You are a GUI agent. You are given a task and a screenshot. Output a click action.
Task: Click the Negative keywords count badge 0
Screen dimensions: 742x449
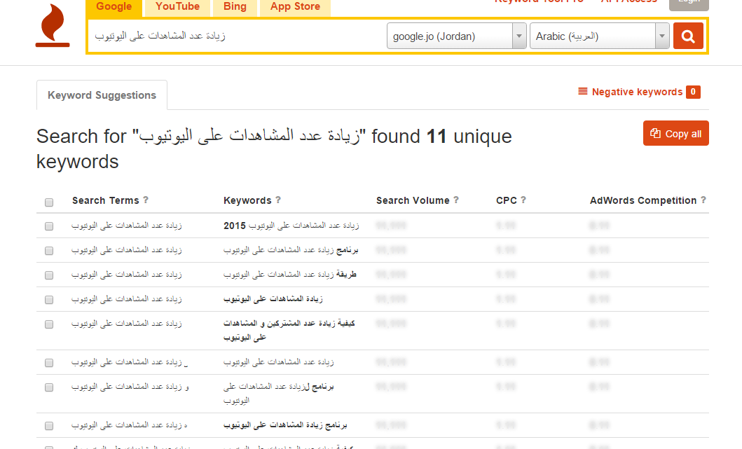[693, 92]
